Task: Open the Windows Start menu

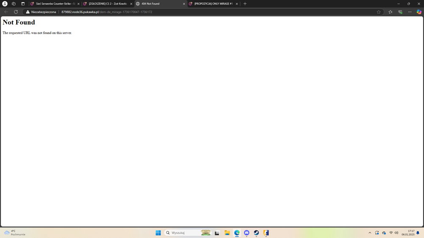Action: click(158, 232)
